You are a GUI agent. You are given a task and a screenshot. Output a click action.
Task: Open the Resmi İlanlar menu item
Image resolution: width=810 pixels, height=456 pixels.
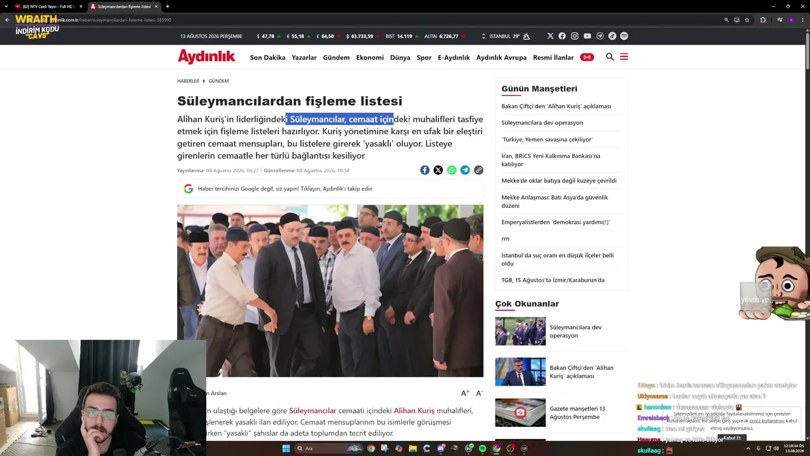[x=553, y=58]
